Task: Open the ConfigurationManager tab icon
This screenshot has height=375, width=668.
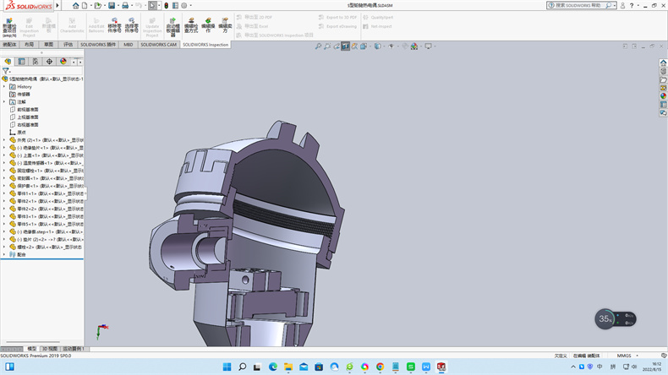Action: point(36,62)
